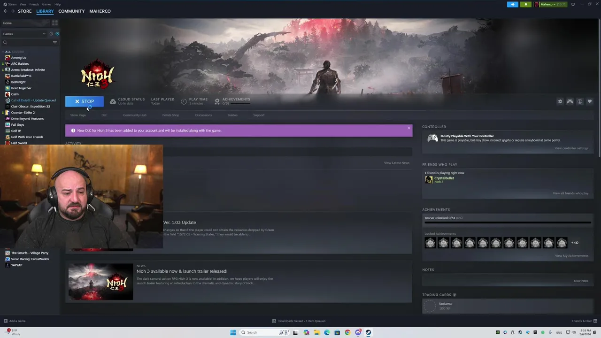Open Windows Start menu
This screenshot has height=338, width=601.
[233, 332]
